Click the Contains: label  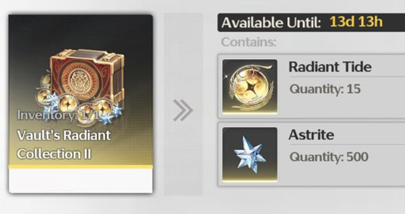249,42
